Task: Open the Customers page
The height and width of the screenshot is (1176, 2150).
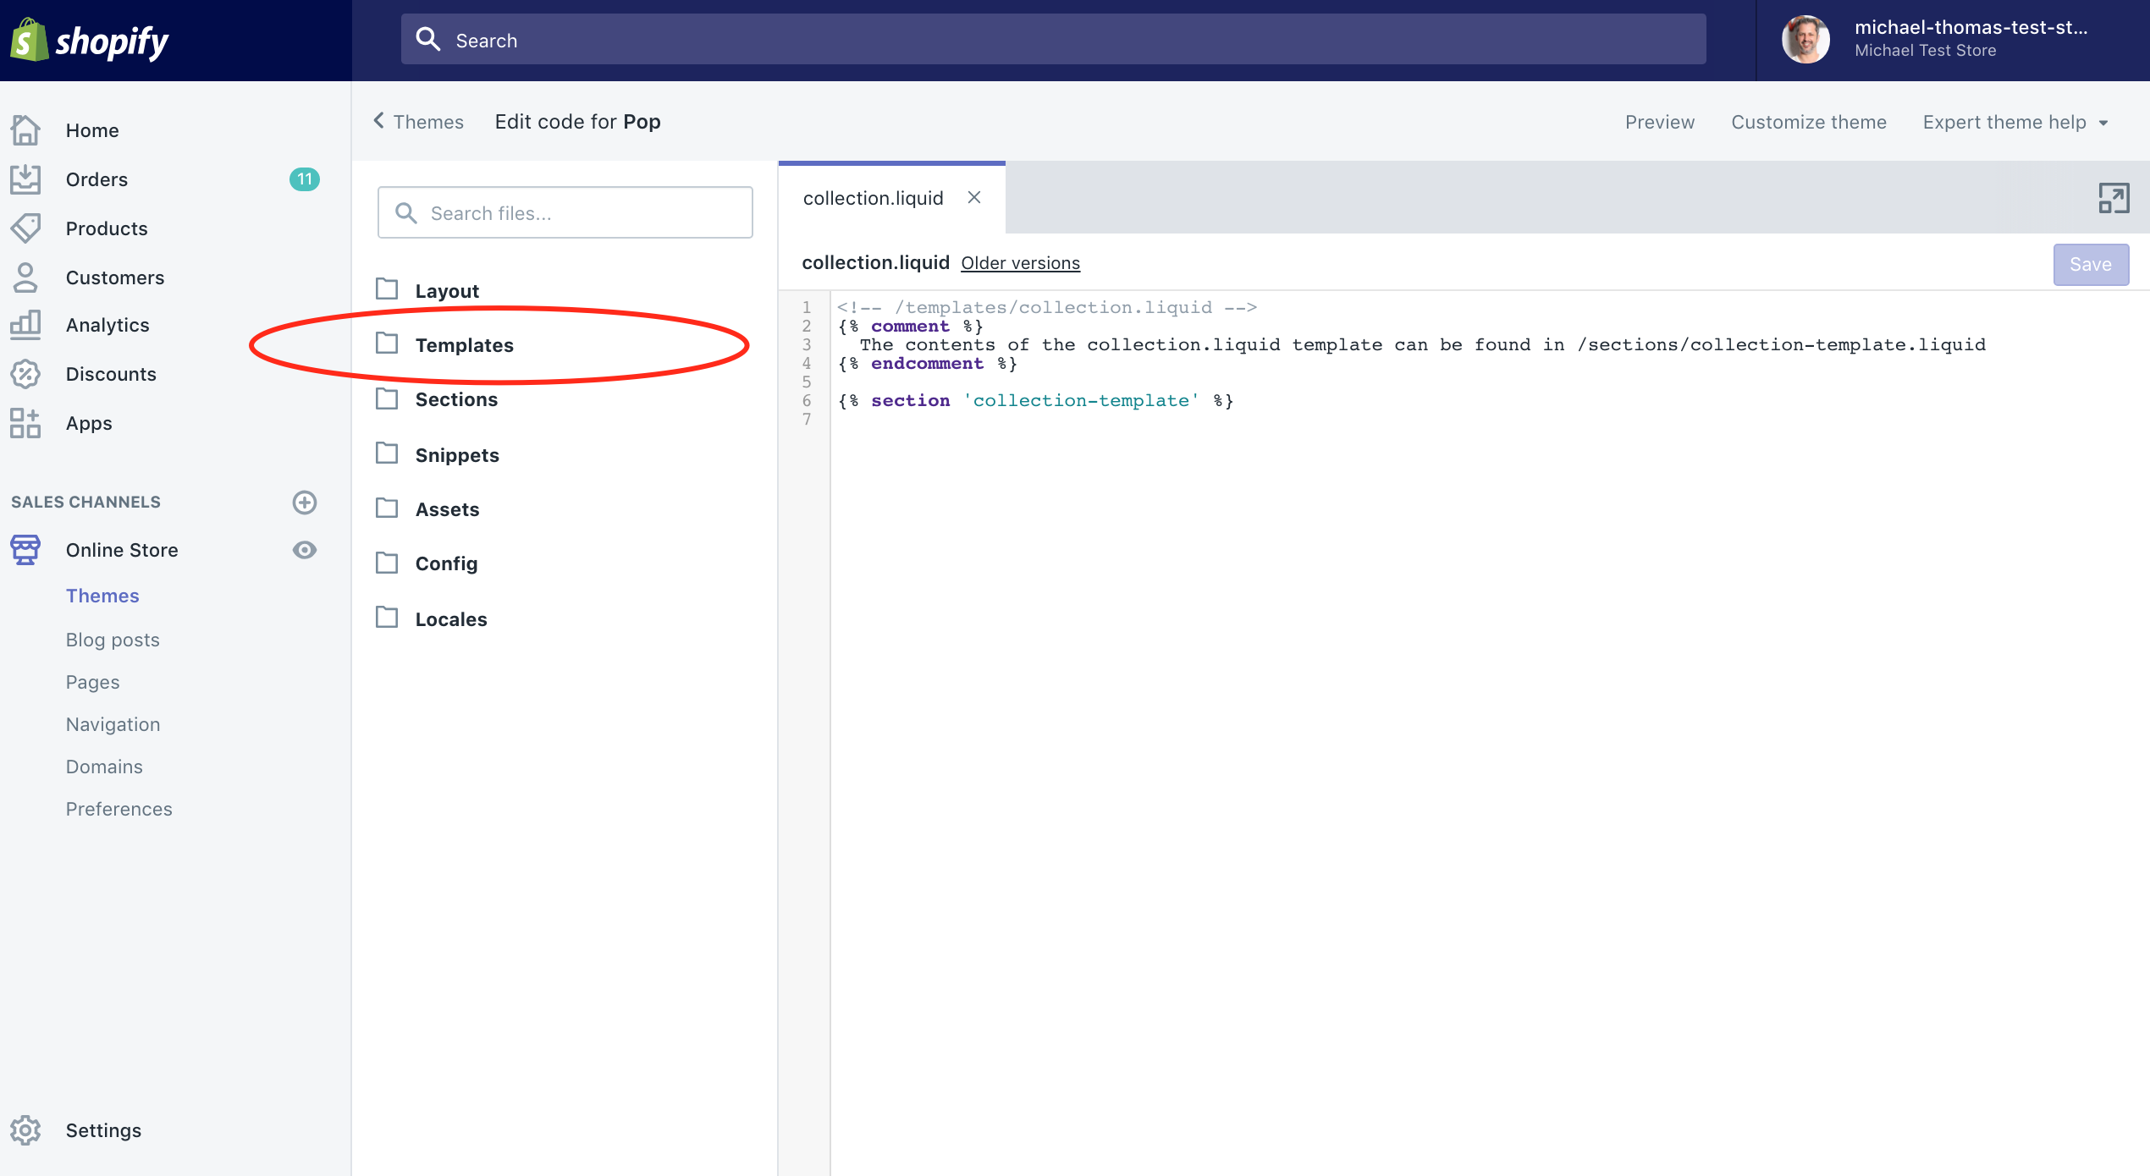Action: pyautogui.click(x=115, y=278)
